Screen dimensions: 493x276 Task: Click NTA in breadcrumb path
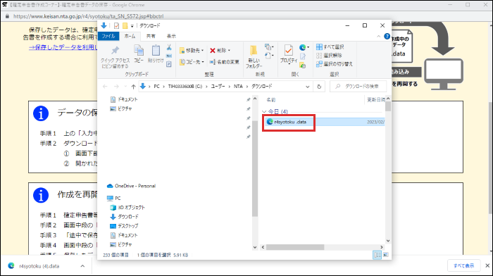tap(238, 87)
